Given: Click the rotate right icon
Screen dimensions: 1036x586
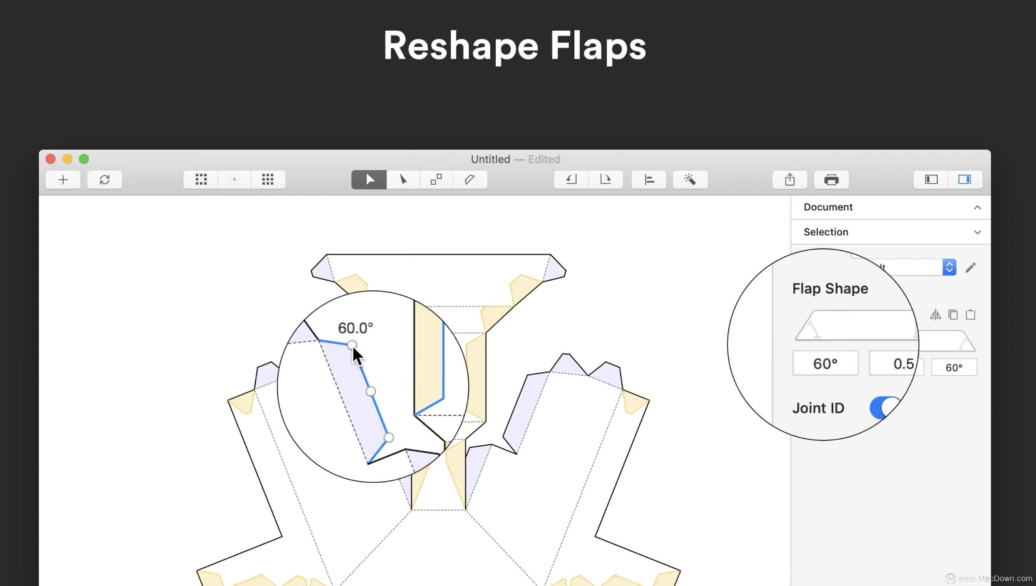Looking at the screenshot, I should click(x=605, y=179).
